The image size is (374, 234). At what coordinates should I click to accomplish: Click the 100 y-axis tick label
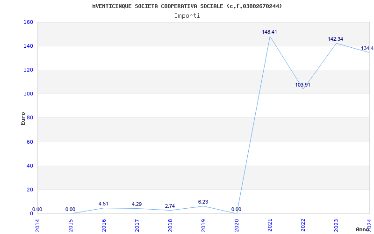(x=28, y=94)
